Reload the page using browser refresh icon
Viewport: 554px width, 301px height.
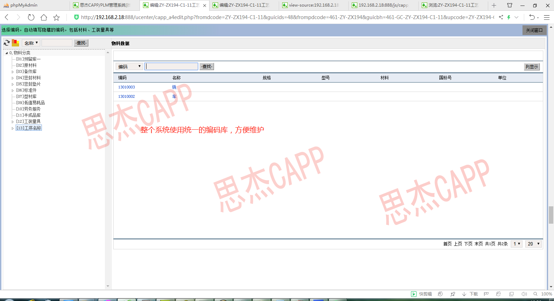click(x=31, y=17)
